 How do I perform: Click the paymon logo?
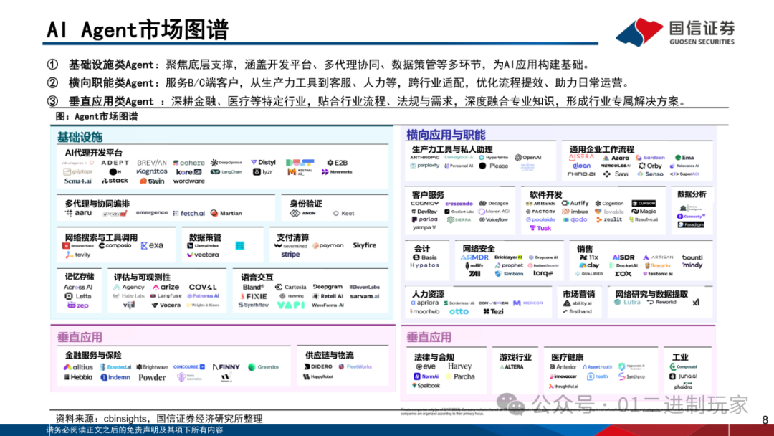click(328, 245)
